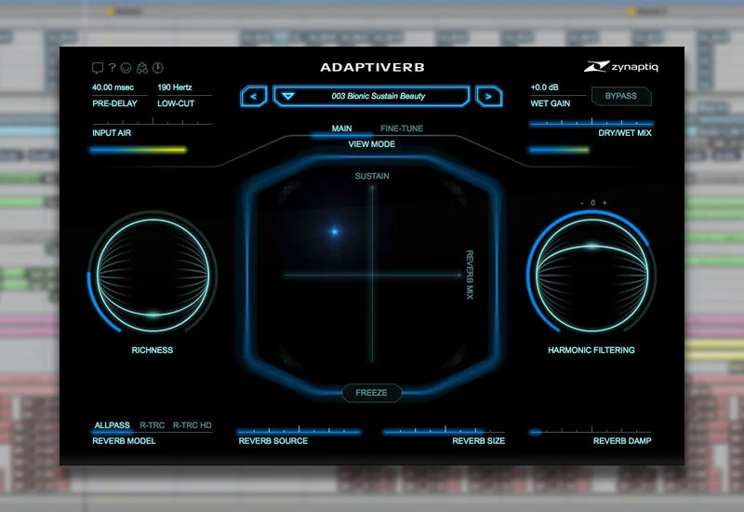Open the preset menu triangle dropdown
The height and width of the screenshot is (512, 744).
(288, 96)
